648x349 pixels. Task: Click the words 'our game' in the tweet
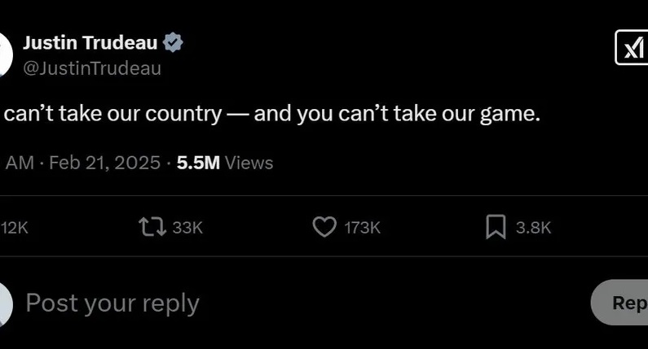coord(498,115)
